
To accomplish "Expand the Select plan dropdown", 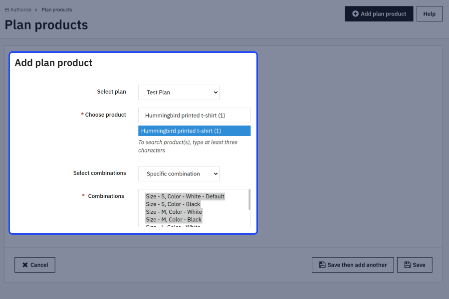I will pos(179,92).
